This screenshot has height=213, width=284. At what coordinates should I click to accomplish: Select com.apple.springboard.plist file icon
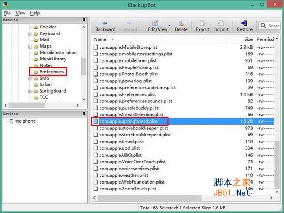96,121
